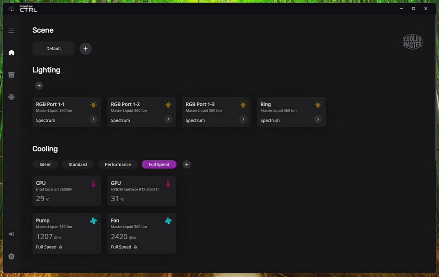Viewport: 439px width, 277px height.
Task: Open the devices icon in sidebar
Action: 11,75
